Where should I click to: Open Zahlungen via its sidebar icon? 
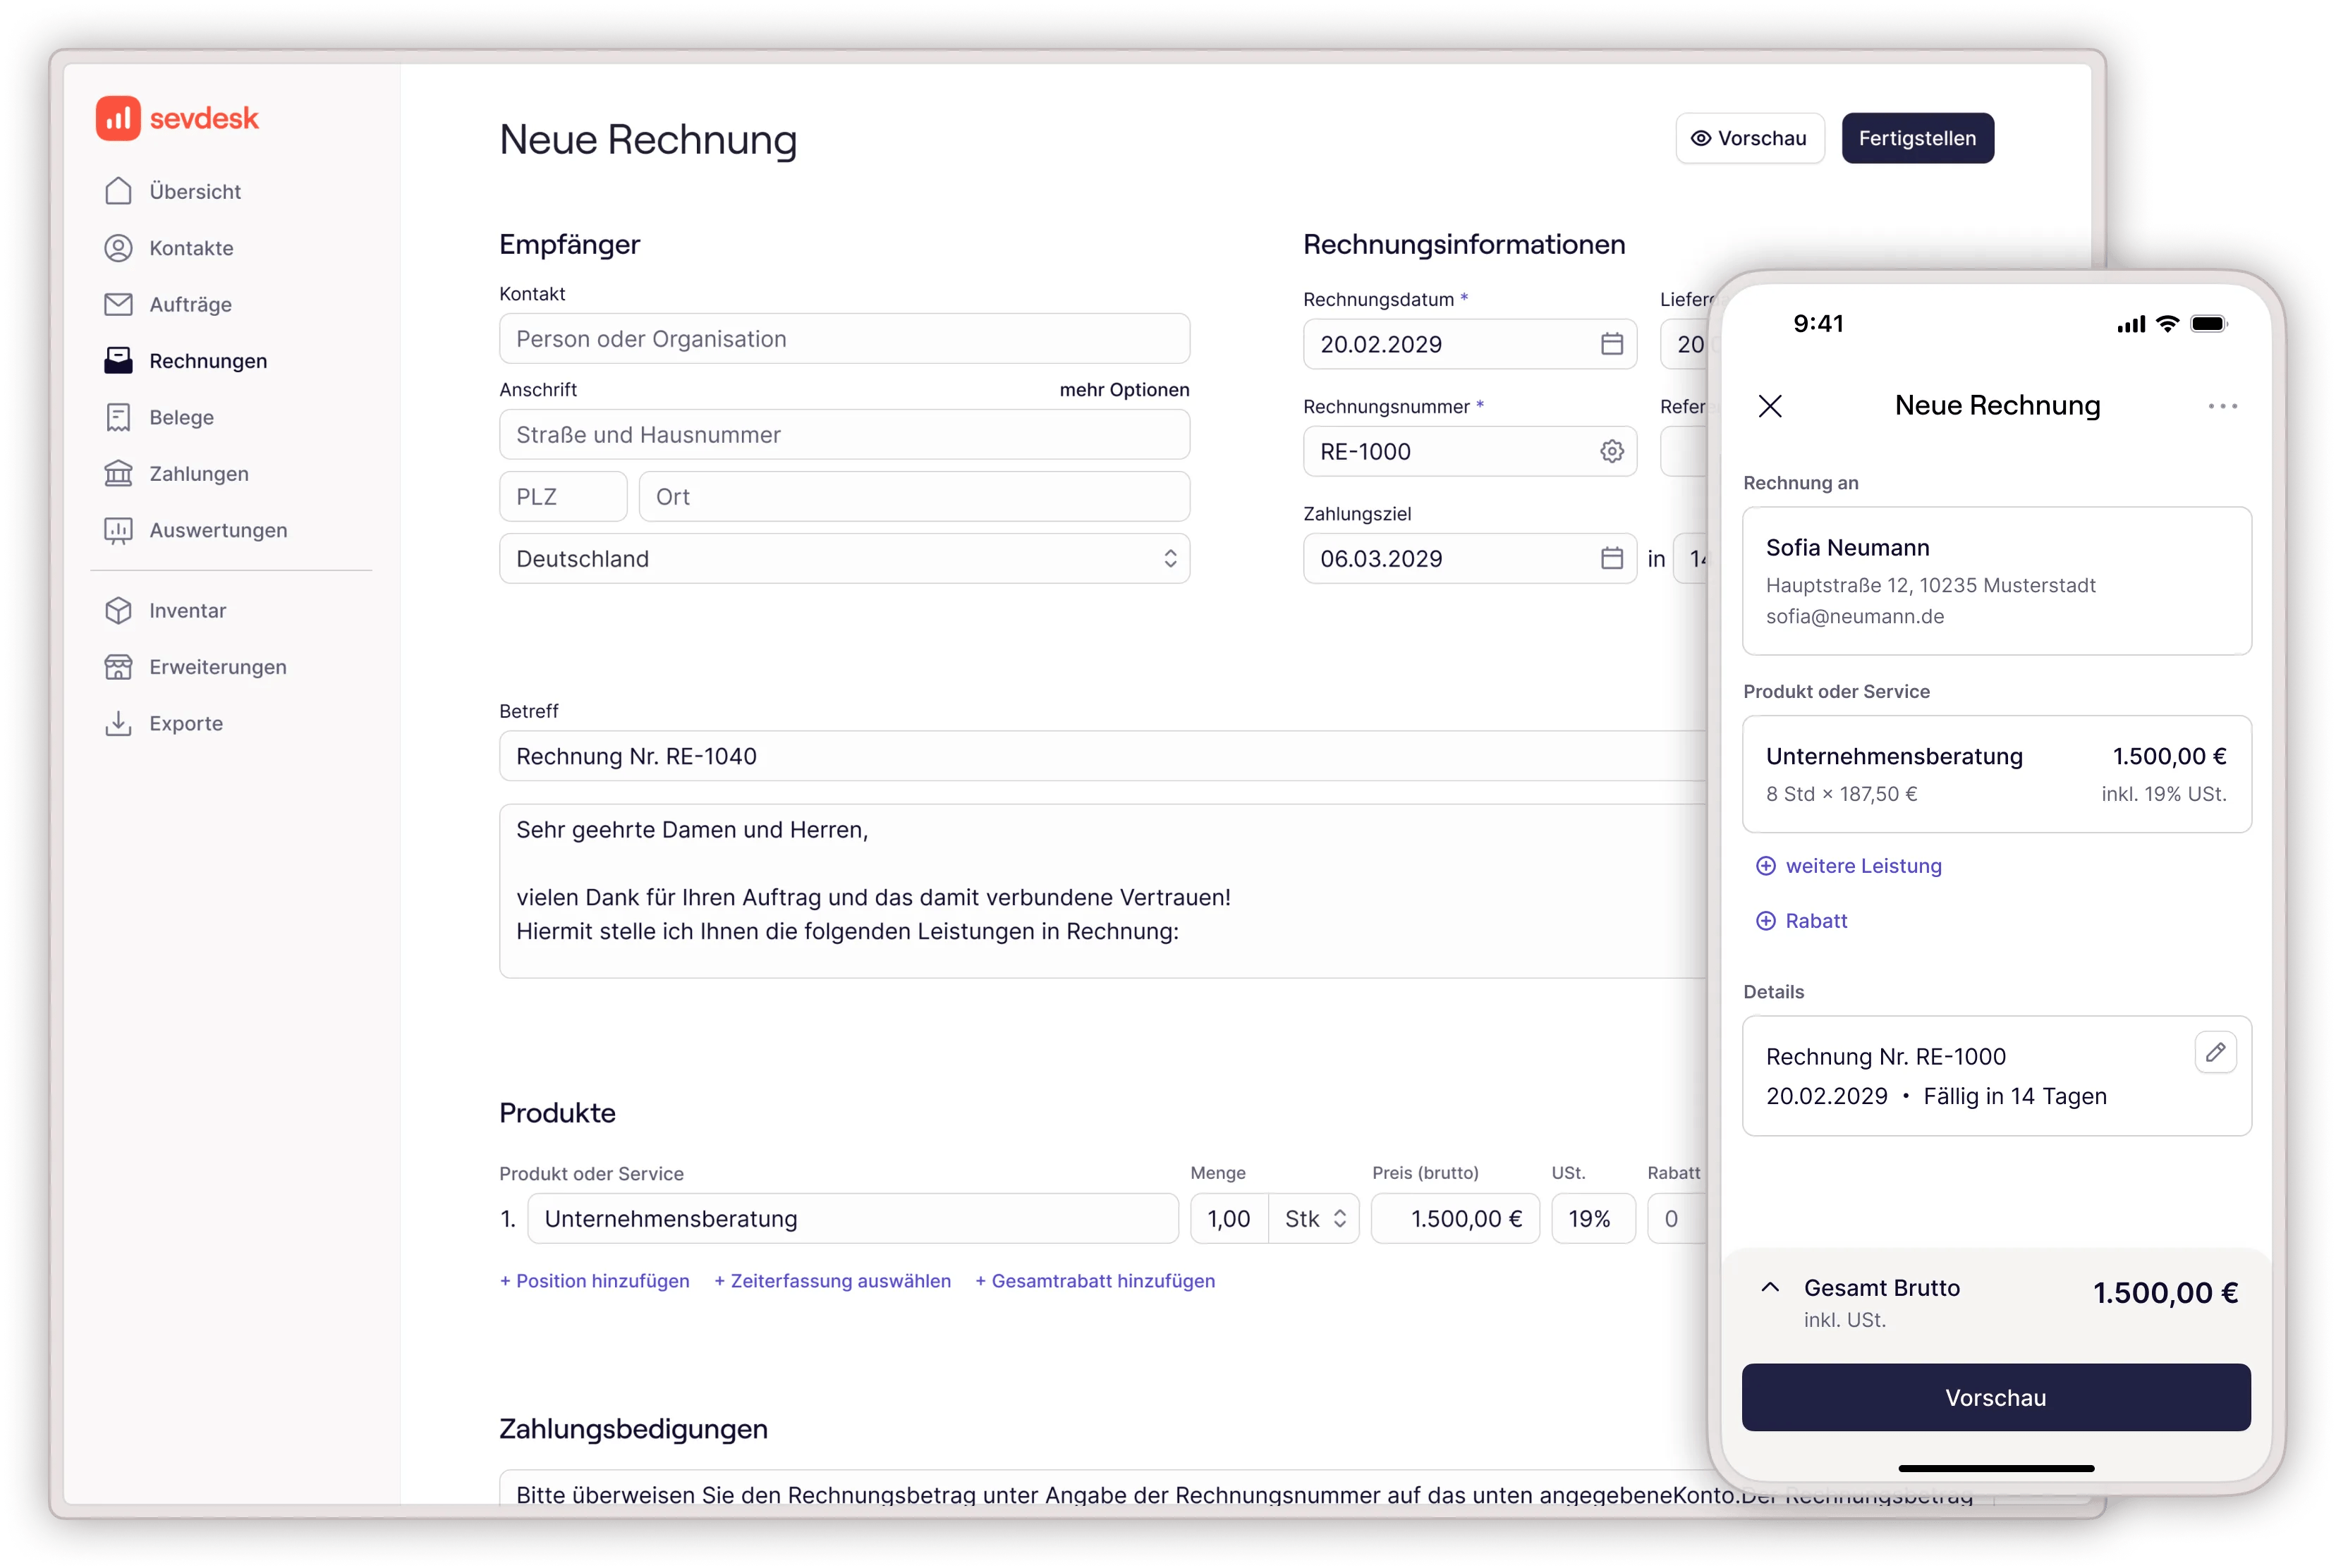click(119, 473)
